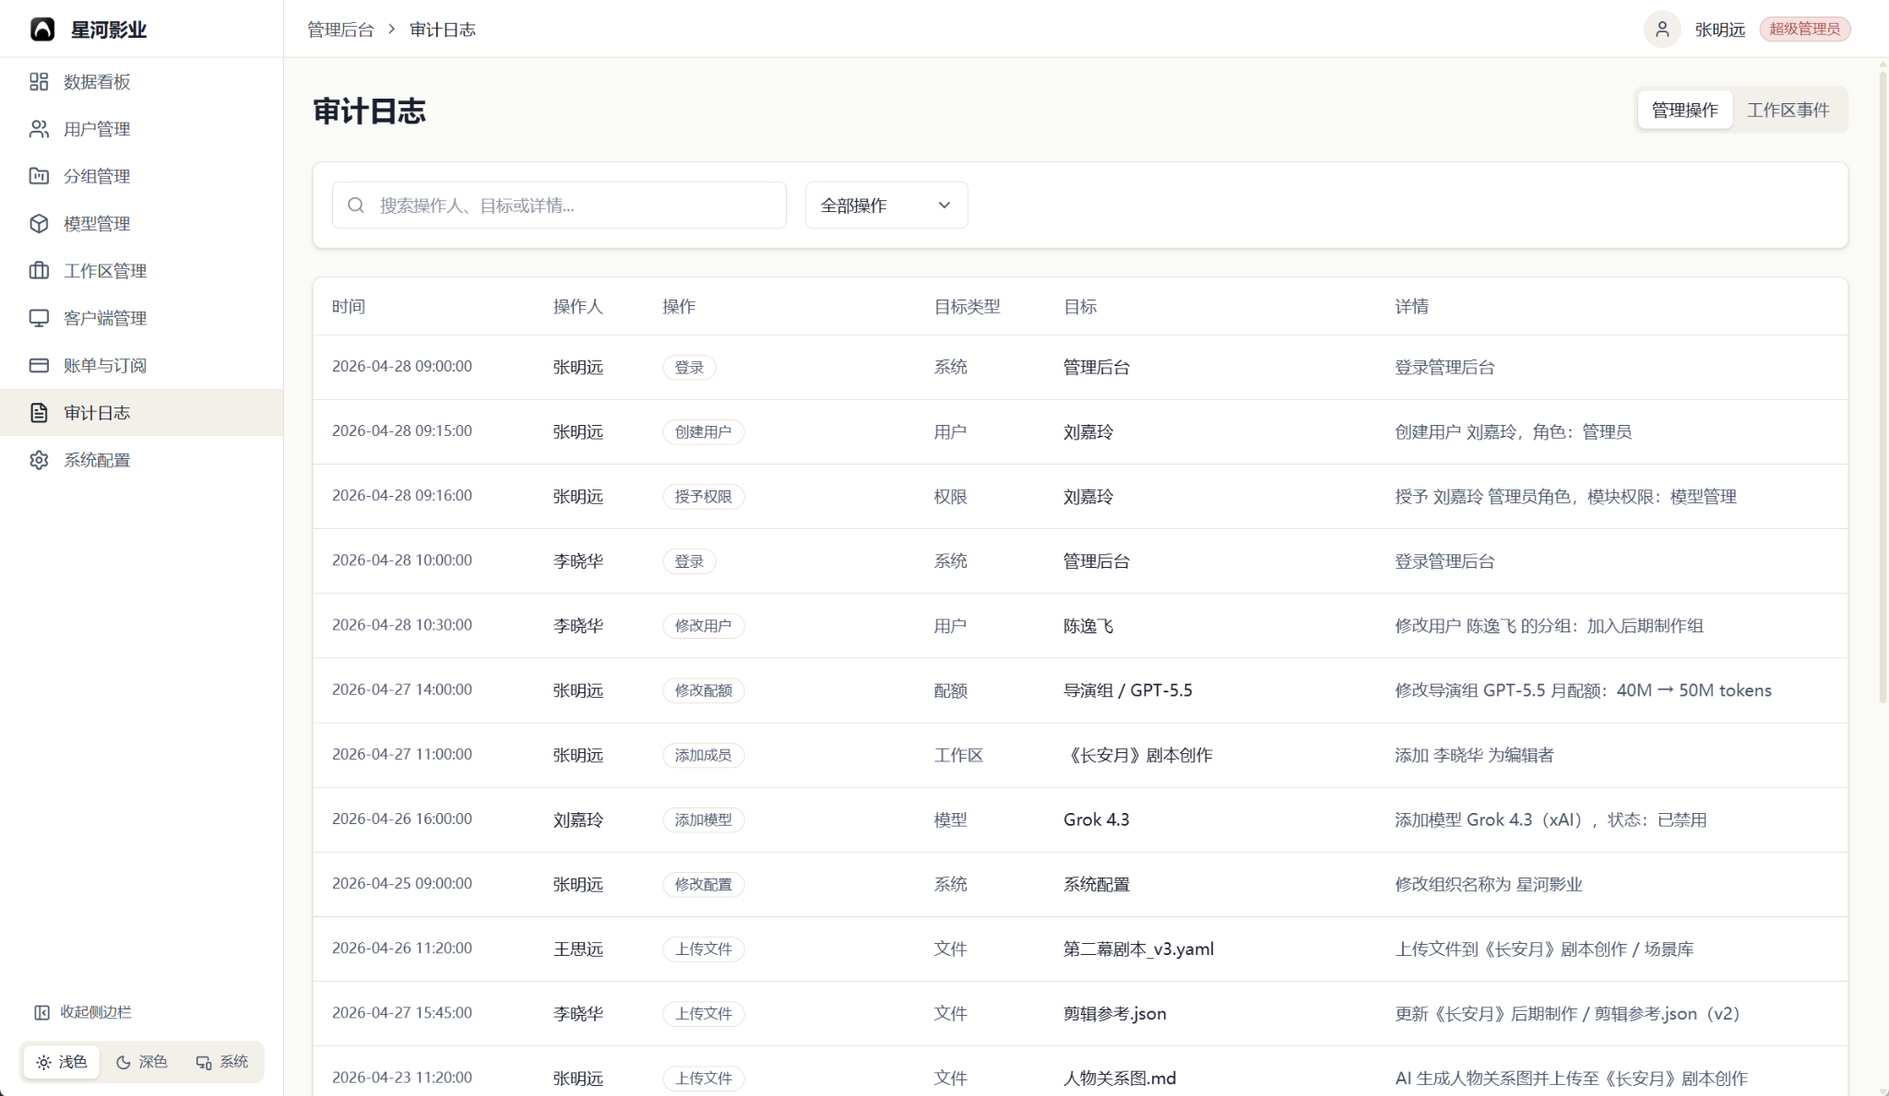Click operator 王思远 in table
Viewport: 1889px width, 1096px height.
(578, 949)
